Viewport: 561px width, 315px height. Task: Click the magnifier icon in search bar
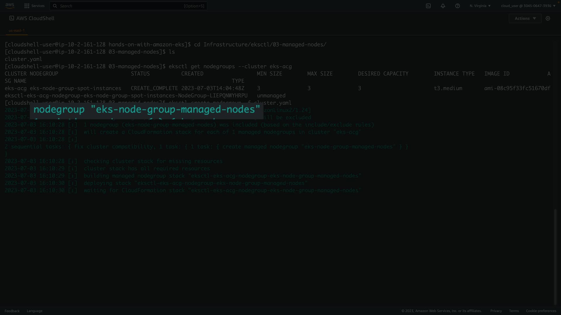click(55, 6)
